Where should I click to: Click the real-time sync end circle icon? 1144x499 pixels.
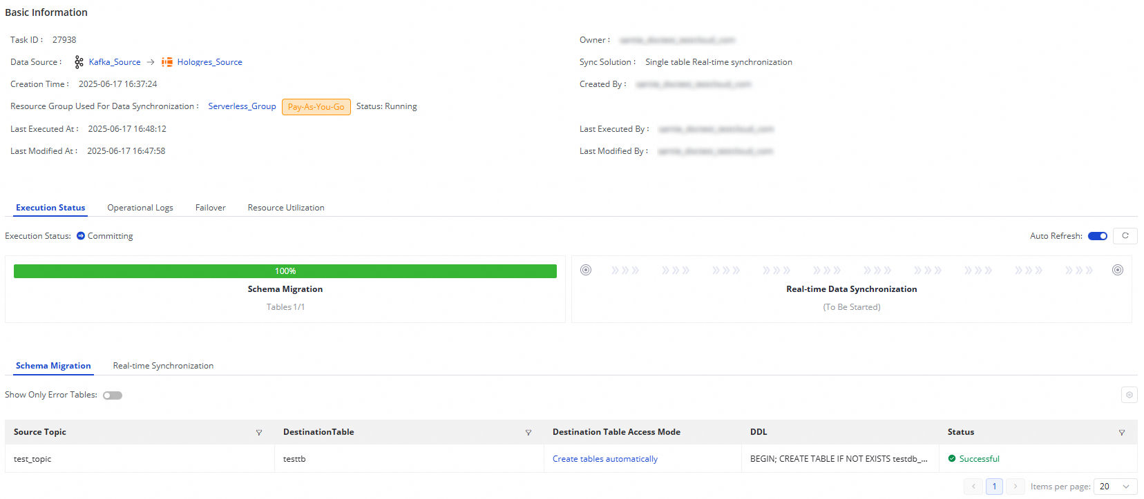coord(1118,270)
